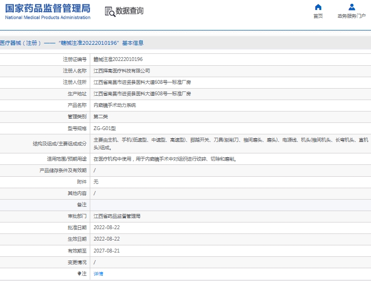Click the 无 attachment value

point(96,182)
